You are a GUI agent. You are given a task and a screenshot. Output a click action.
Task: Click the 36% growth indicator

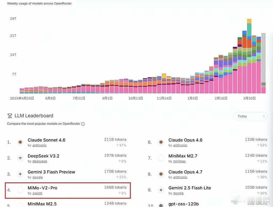[262, 177]
